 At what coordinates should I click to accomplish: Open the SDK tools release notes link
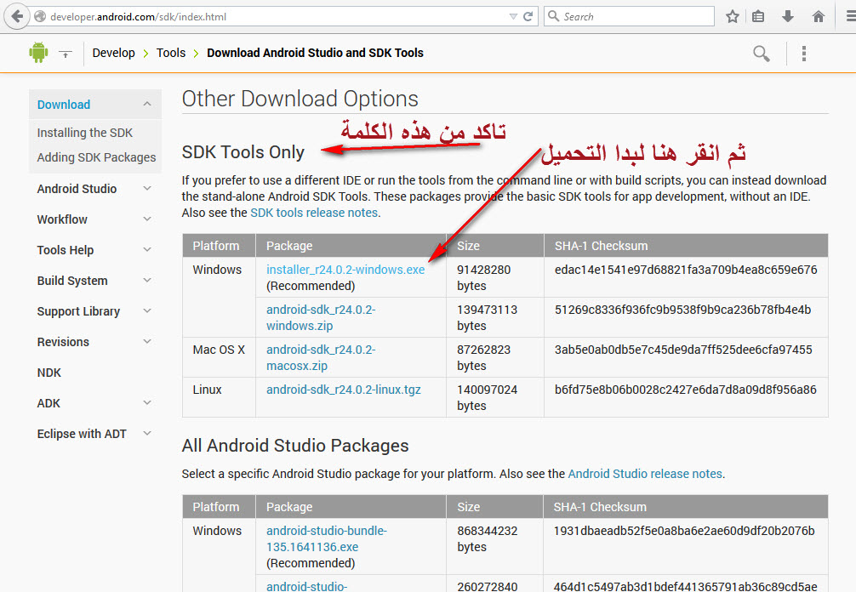coord(314,213)
